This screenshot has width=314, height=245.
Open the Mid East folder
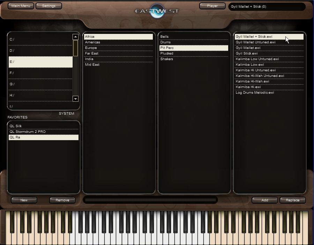click(x=118, y=65)
